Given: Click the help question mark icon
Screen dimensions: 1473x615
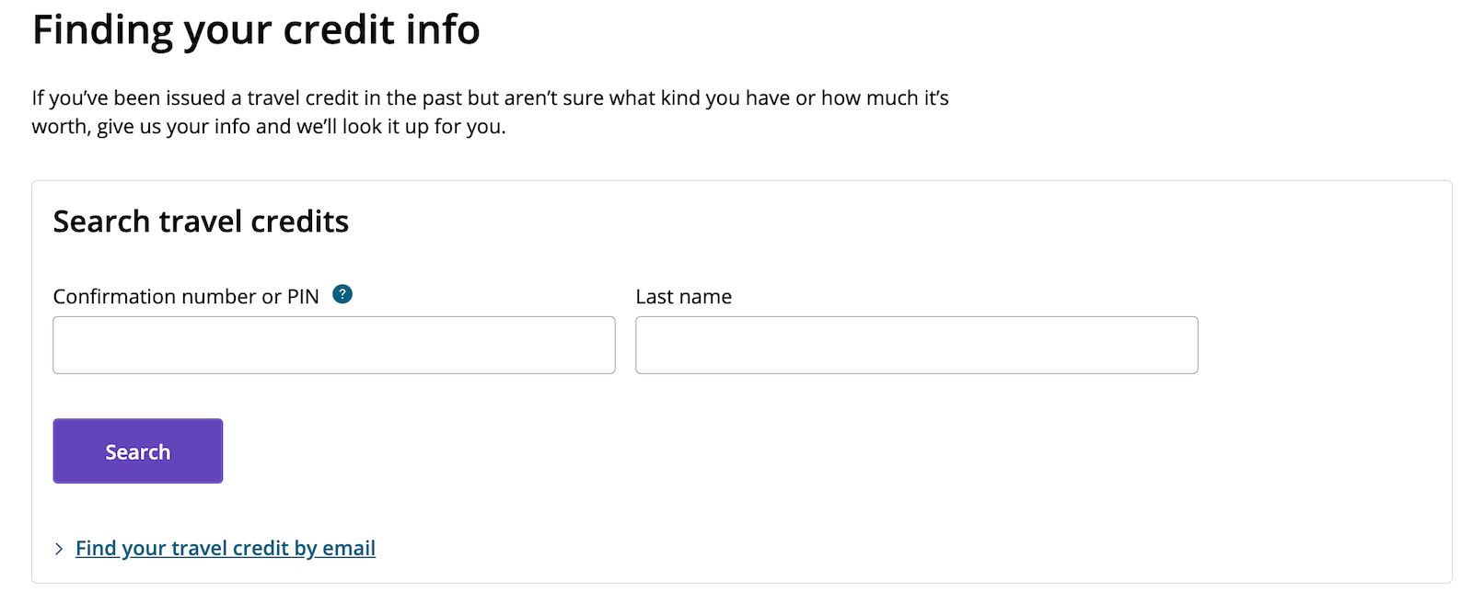Looking at the screenshot, I should tap(342, 294).
